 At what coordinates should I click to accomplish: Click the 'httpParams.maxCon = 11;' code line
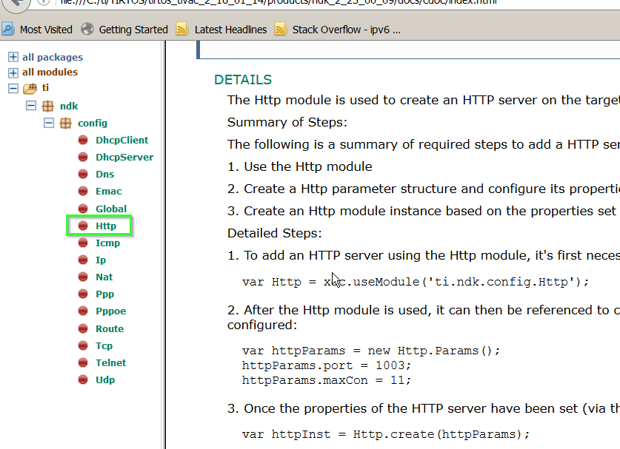[x=327, y=380]
